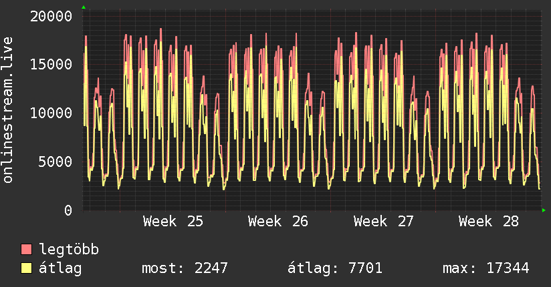Click the yellow átlag legend swatch

point(26,268)
